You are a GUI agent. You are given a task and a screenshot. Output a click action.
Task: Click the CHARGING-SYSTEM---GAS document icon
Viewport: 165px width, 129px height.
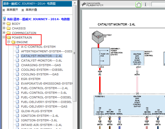(x=17, y=65)
